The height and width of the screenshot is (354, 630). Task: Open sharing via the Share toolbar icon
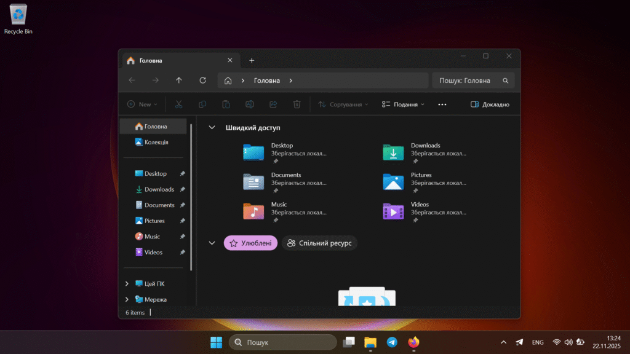click(x=273, y=104)
